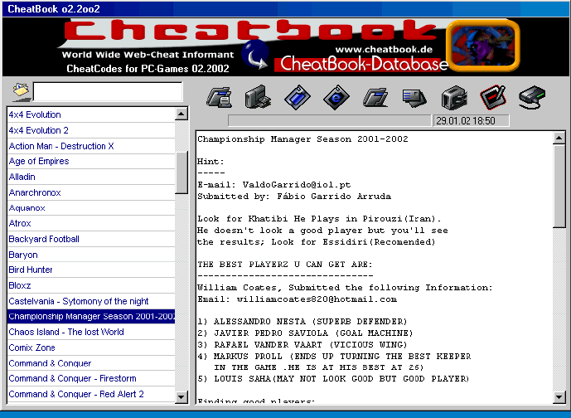Click game list scrollbar up arrow

point(181,114)
